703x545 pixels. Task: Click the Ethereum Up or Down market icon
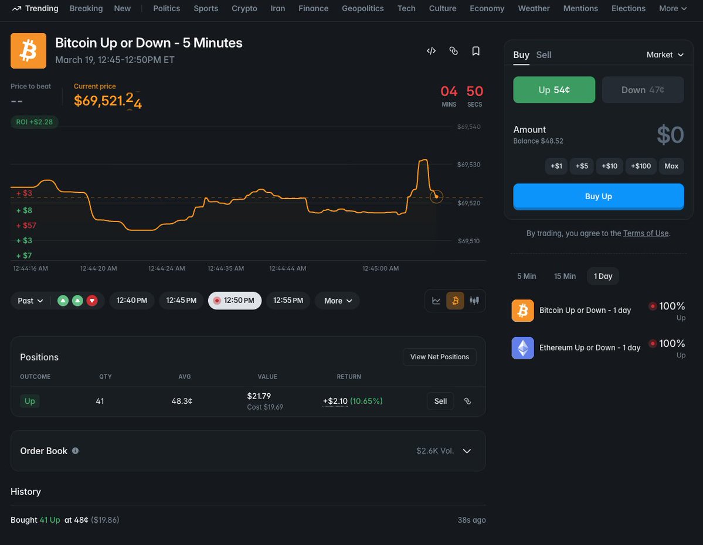tap(522, 348)
